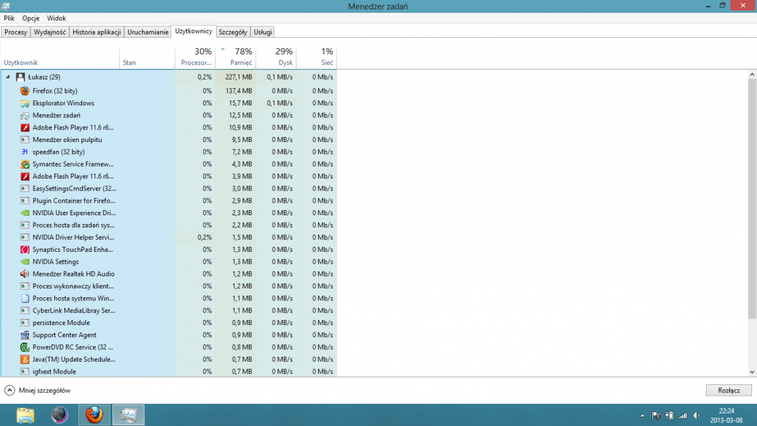
Task: Show hidden system tray icons
Action: (x=643, y=416)
